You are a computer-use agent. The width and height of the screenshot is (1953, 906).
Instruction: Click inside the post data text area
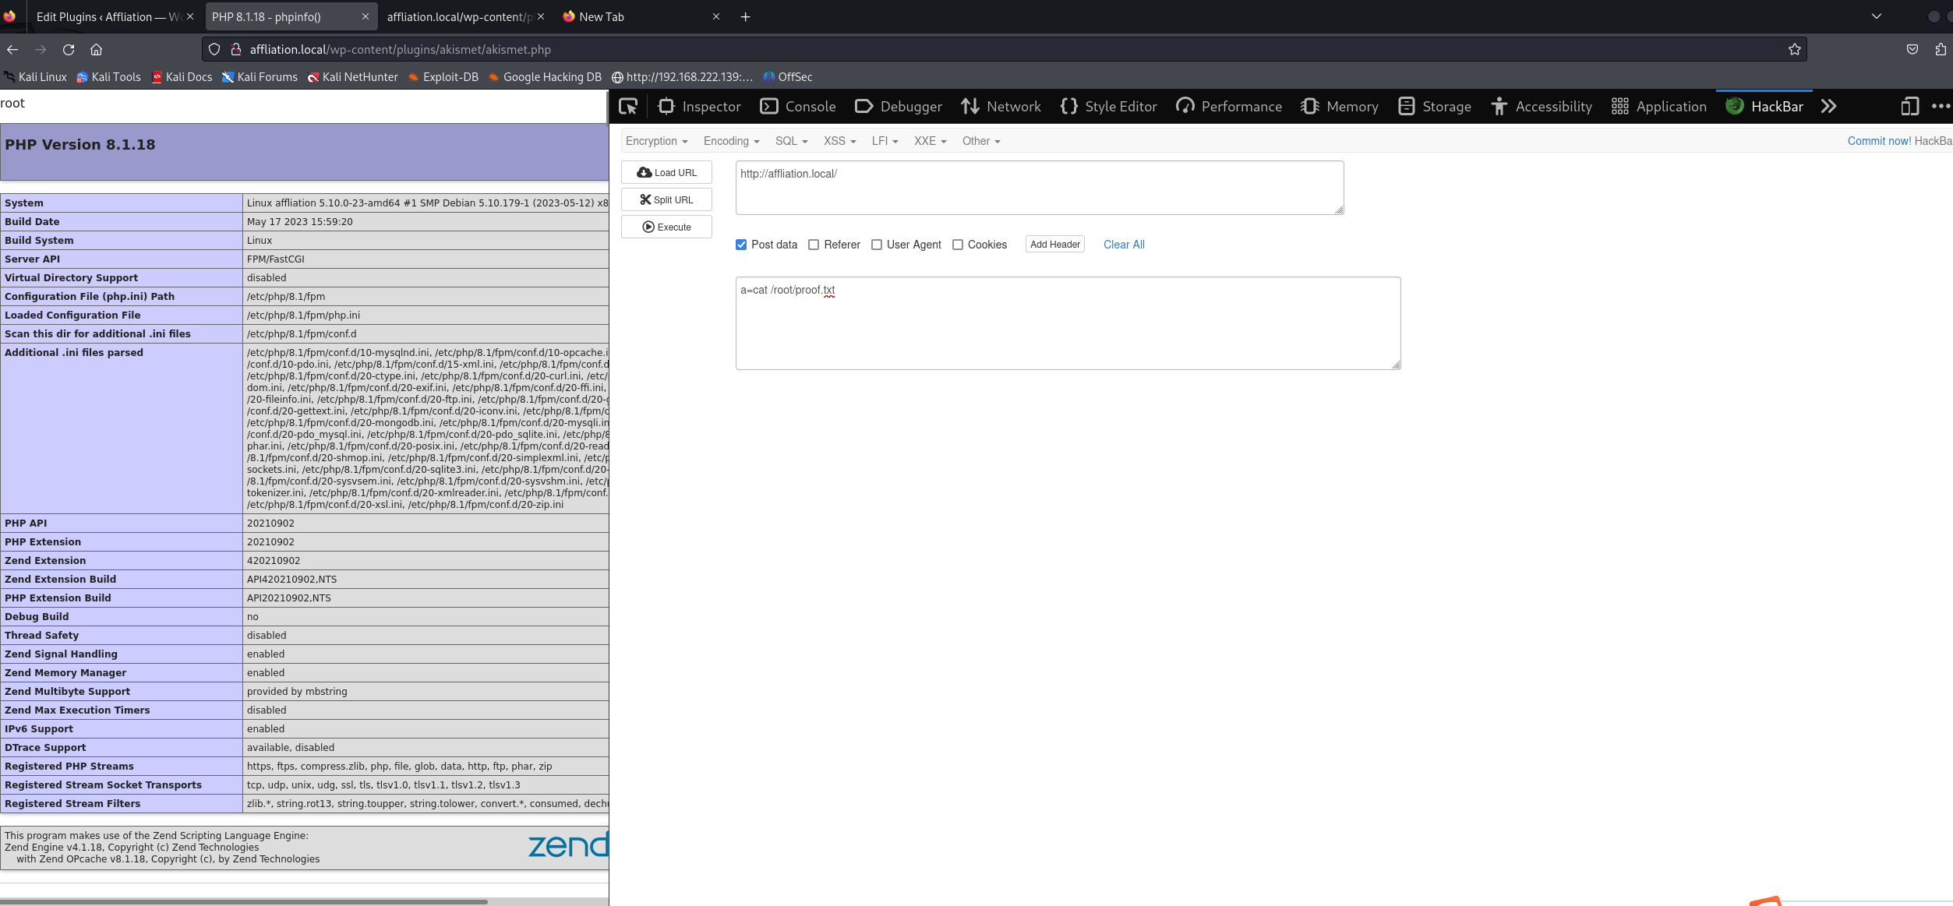[x=1068, y=327]
